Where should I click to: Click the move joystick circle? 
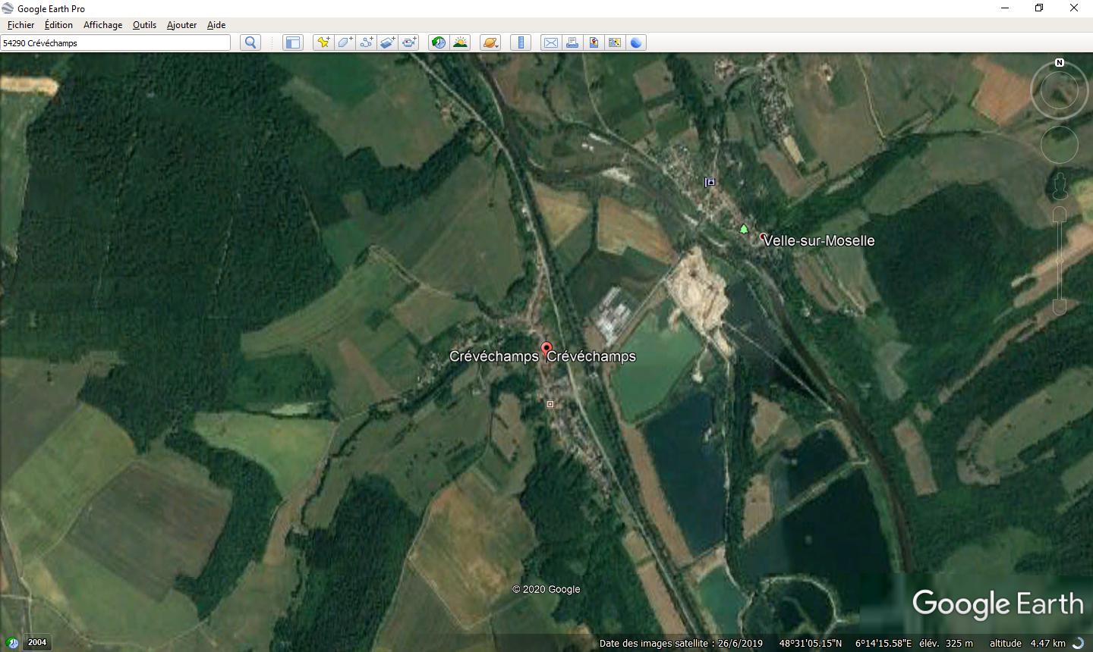point(1060,144)
